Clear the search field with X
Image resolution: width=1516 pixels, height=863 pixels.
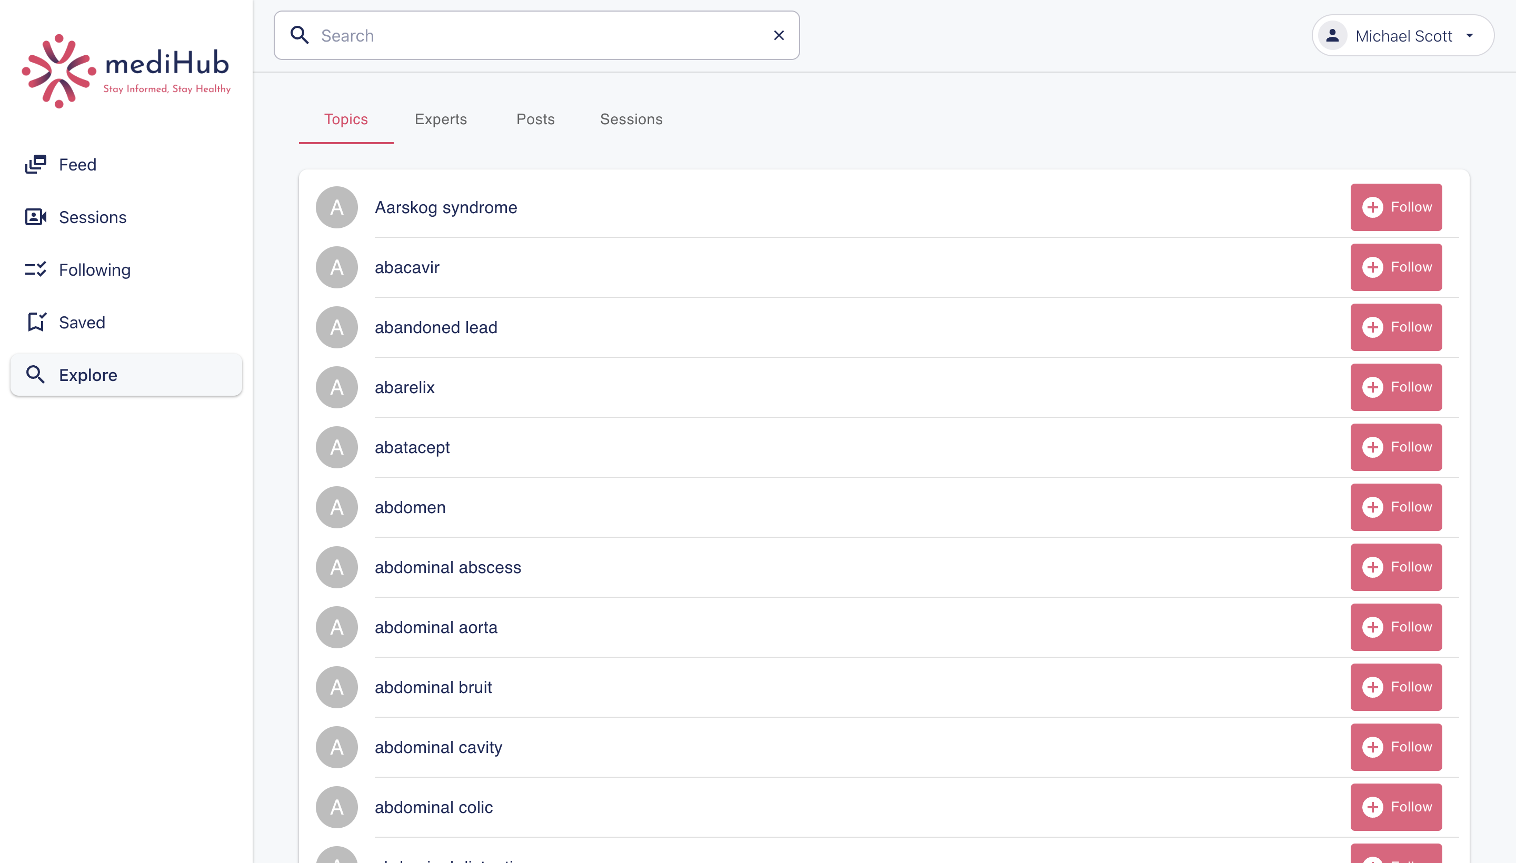pos(779,36)
